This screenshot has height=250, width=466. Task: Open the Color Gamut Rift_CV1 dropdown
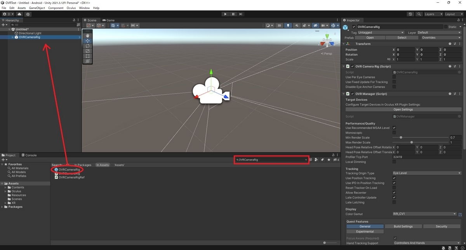coord(424,214)
